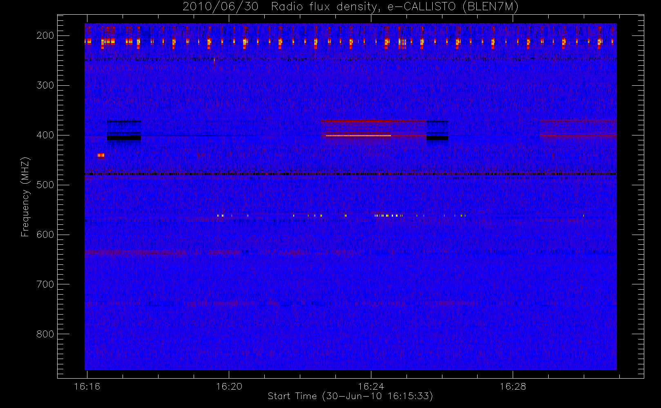The image size is (661, 408).
Task: Click the 400 frequency tick label
Action: coord(45,135)
